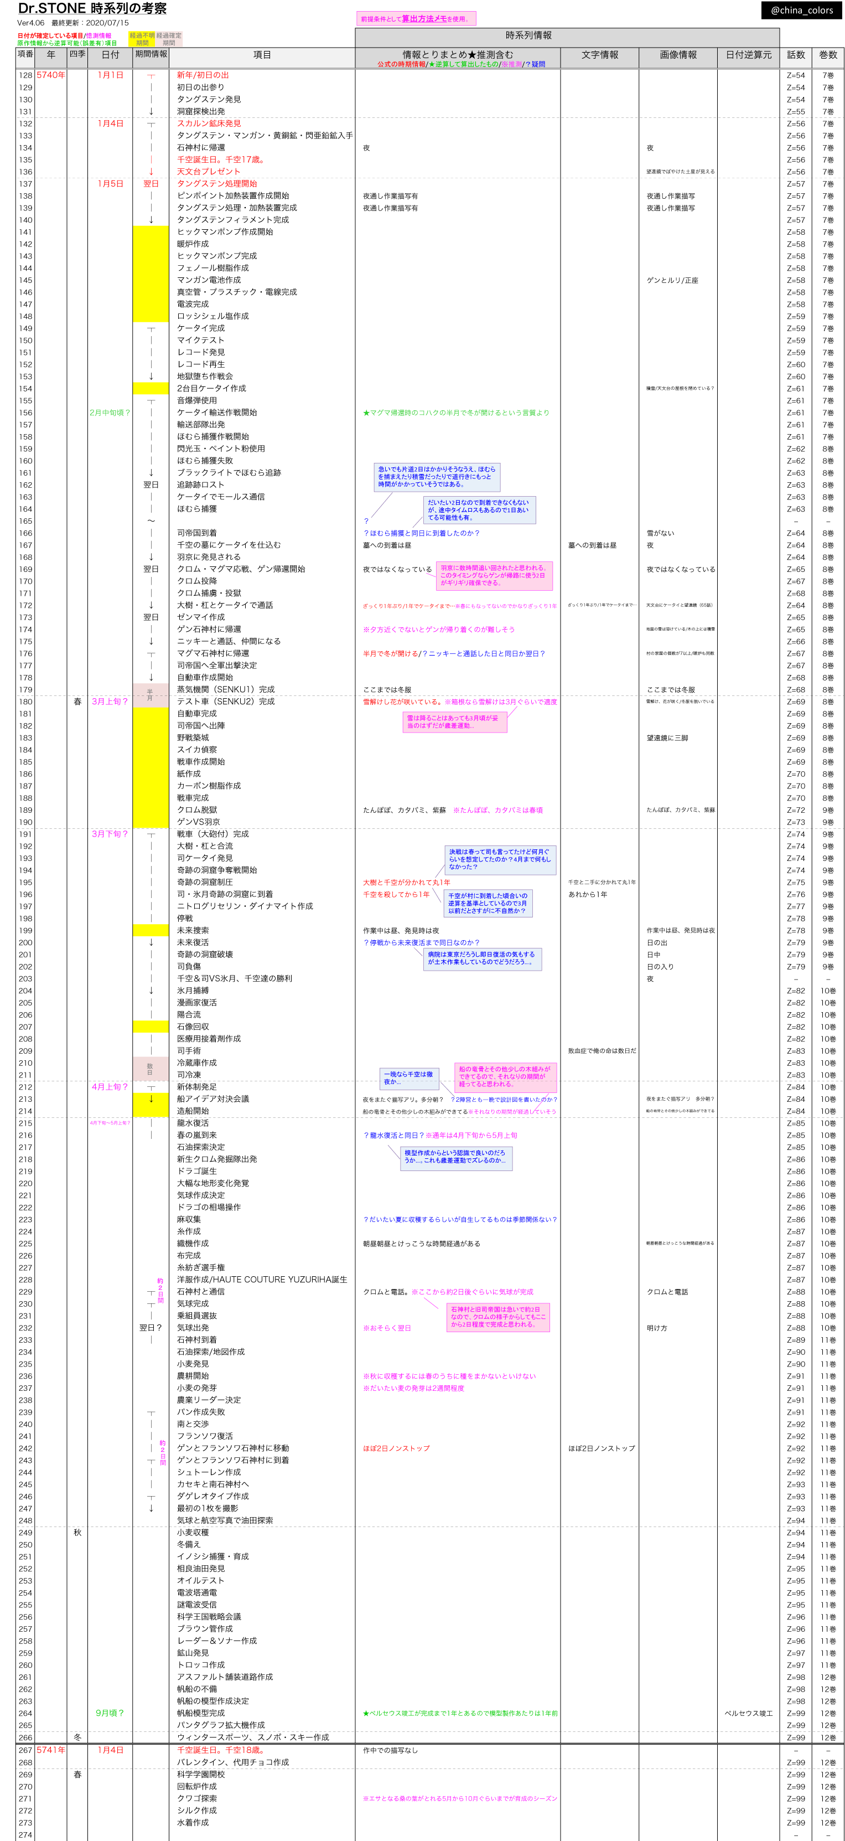Select the 科学学園開校 item cell
The image size is (845, 1841).
coord(201,1774)
